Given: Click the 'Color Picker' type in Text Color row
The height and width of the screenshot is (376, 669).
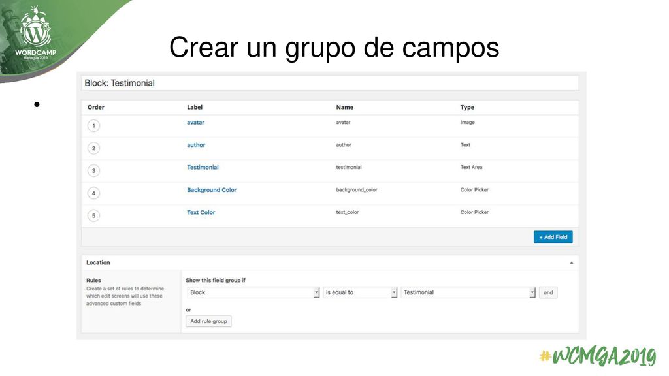Looking at the screenshot, I should (x=474, y=212).
